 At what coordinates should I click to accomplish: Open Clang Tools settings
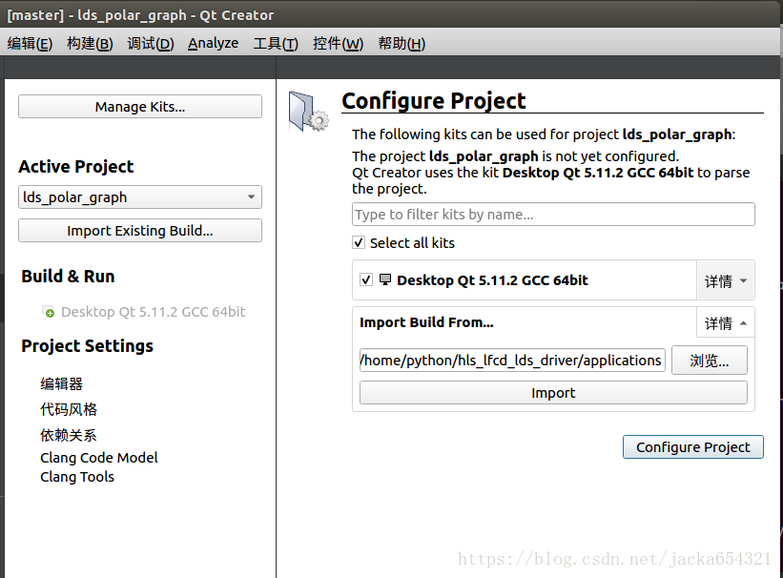77,477
